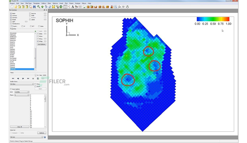
Task: Click the Save (floppy disk) toolbar icon
Action: [x=34, y=7]
